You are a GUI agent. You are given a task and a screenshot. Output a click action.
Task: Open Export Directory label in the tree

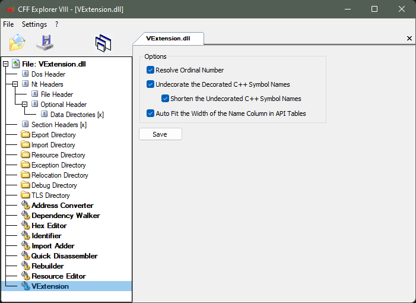point(53,135)
